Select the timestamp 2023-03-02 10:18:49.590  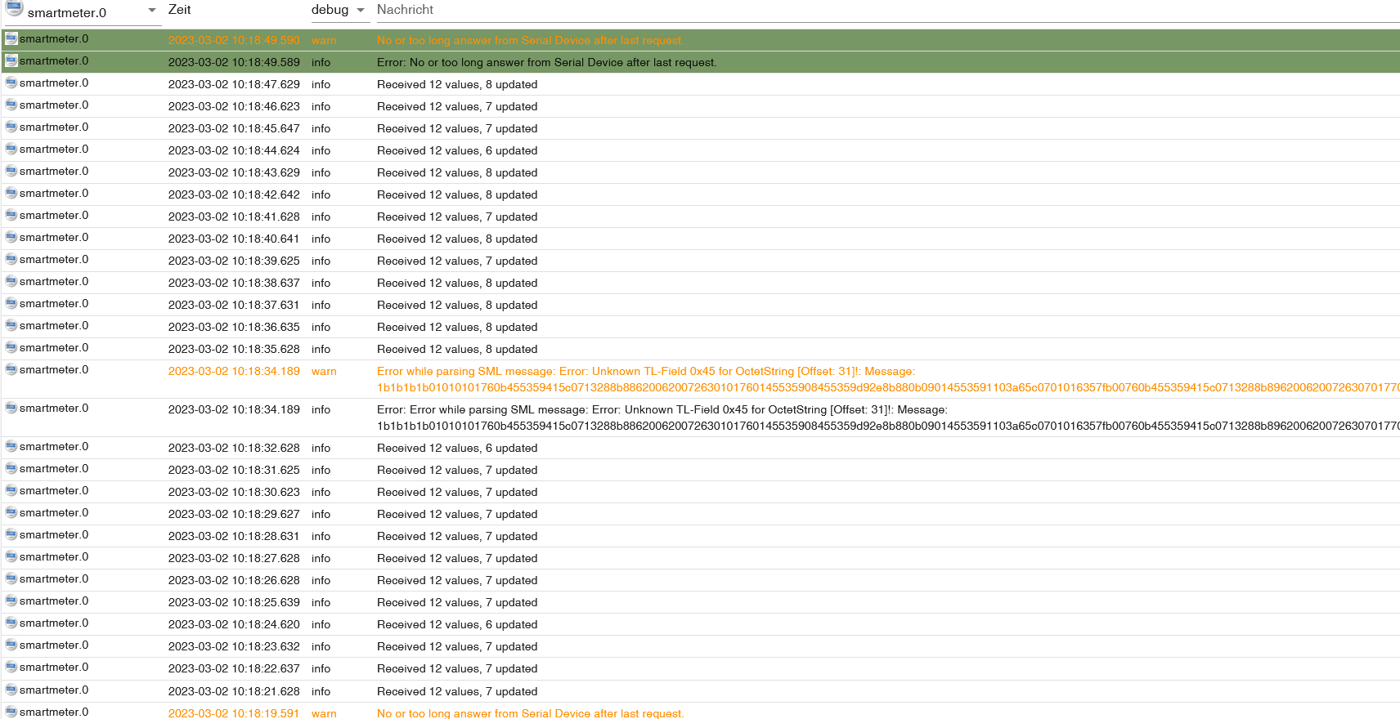234,40
